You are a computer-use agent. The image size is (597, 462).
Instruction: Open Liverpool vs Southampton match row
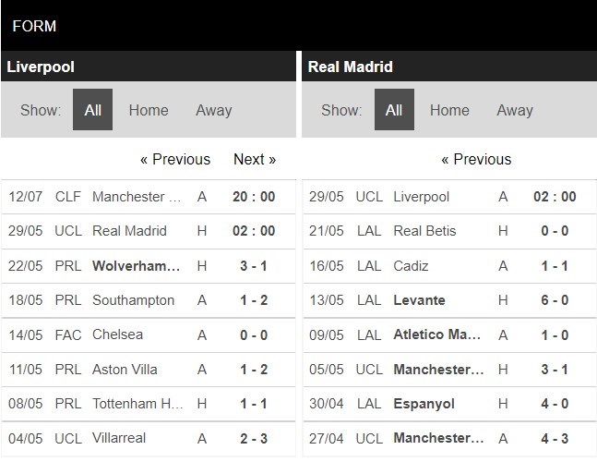(x=133, y=300)
